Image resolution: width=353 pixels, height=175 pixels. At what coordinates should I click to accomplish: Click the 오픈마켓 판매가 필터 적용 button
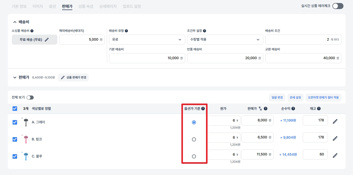[x=323, y=97]
